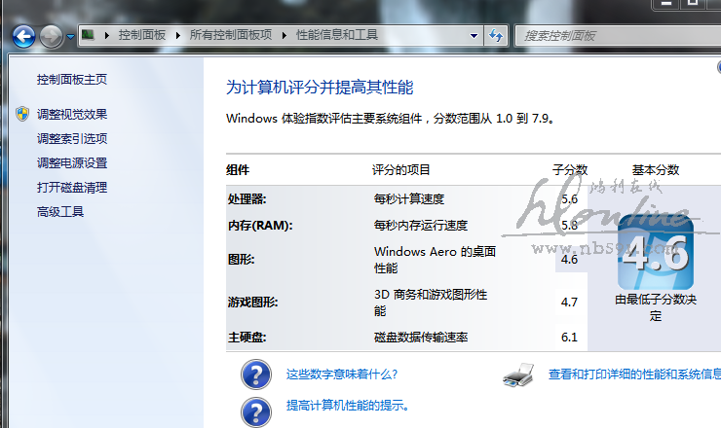Click the Forward navigation arrow button

[x=51, y=36]
